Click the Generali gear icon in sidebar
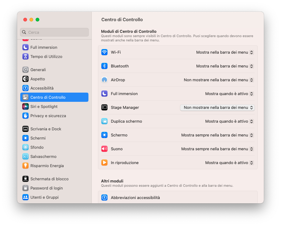The height and width of the screenshot is (226, 281). click(x=25, y=70)
